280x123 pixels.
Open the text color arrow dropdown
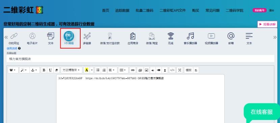point(92,70)
